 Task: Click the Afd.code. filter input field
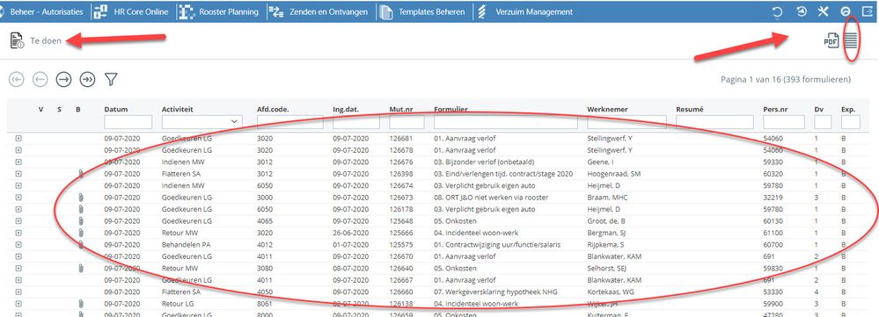point(289,122)
